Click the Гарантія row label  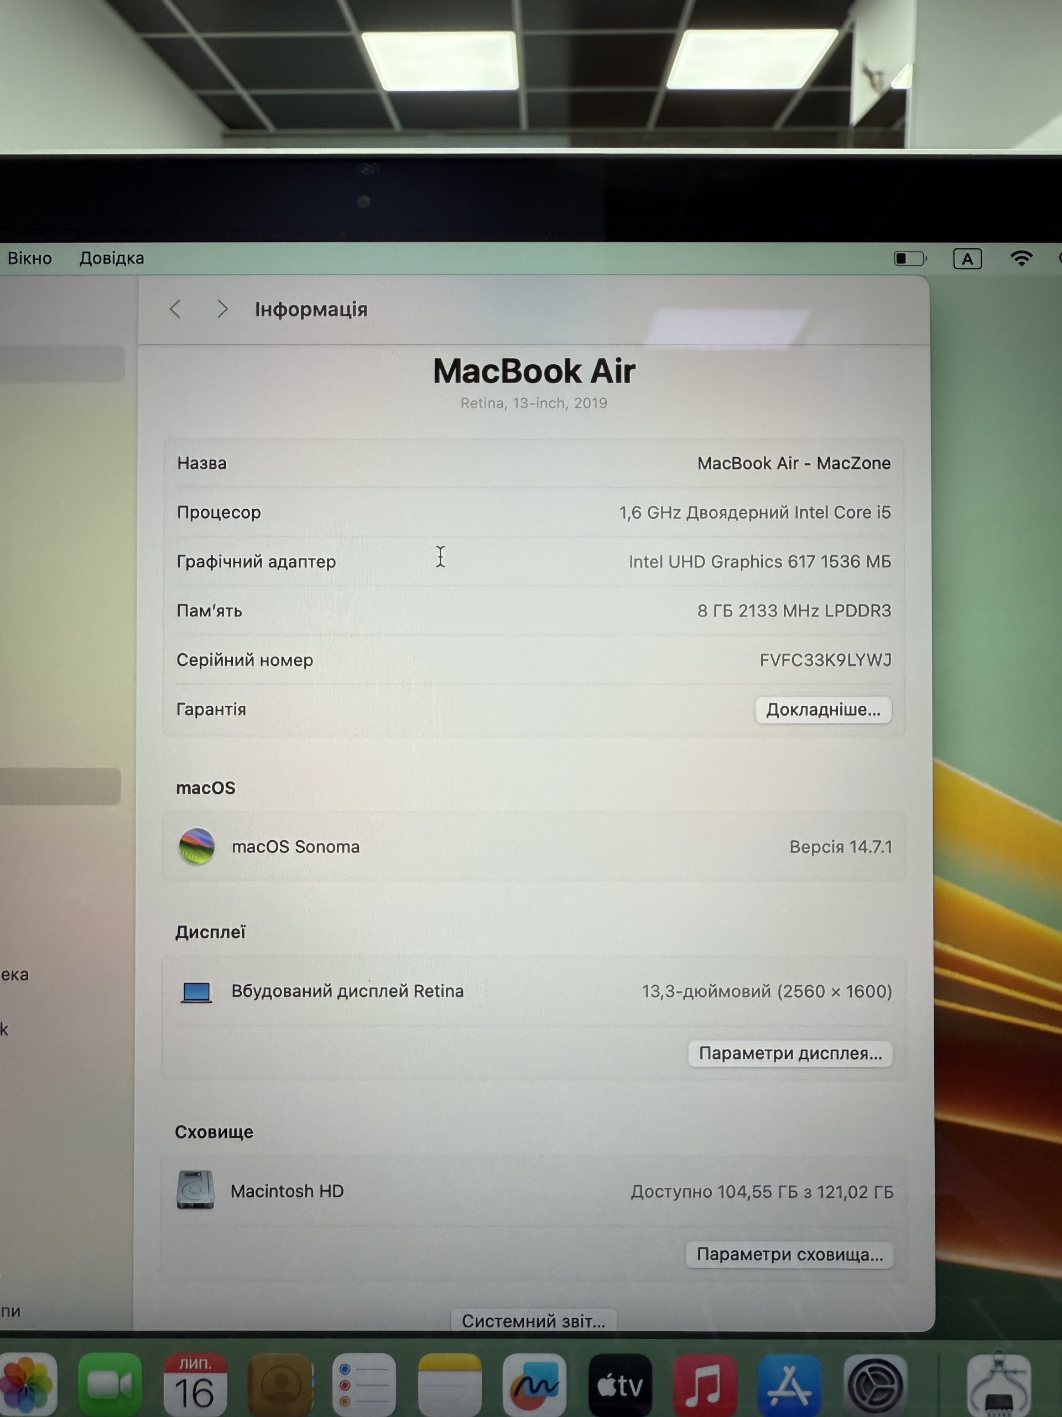[x=211, y=709]
